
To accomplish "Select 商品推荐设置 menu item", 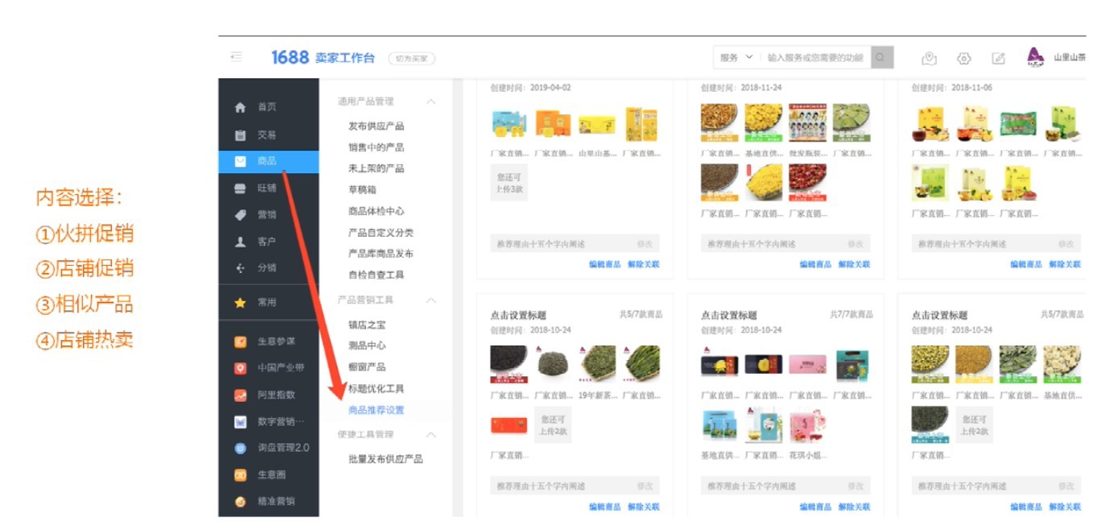I will (376, 410).
